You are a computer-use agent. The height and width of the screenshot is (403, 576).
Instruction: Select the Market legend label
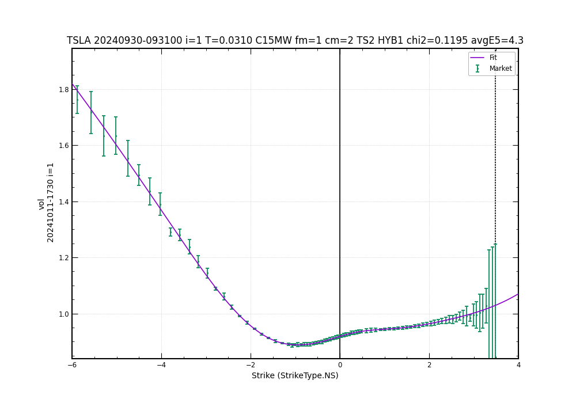point(501,69)
